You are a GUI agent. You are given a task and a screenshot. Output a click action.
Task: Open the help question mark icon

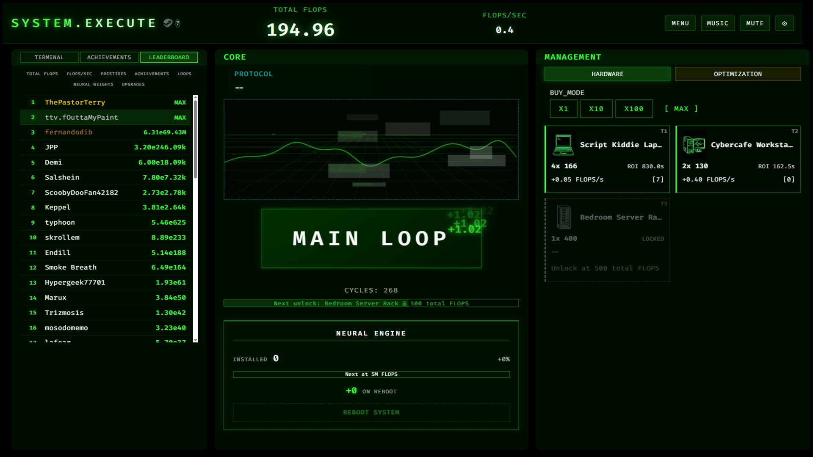(178, 24)
